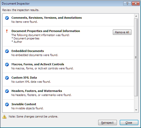Click the scrollbar down arrow
Viewport: 141px width, 128px height.
136,110
